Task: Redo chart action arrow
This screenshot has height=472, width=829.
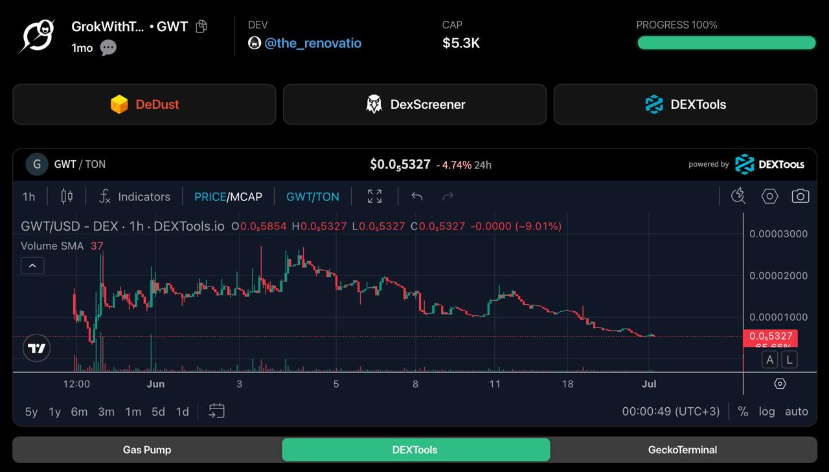Action: pos(448,196)
